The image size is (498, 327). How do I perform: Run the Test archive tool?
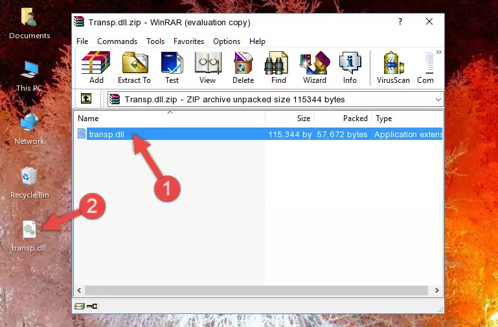(x=172, y=67)
